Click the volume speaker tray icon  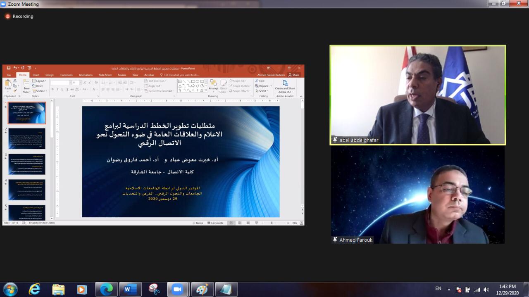click(486, 290)
